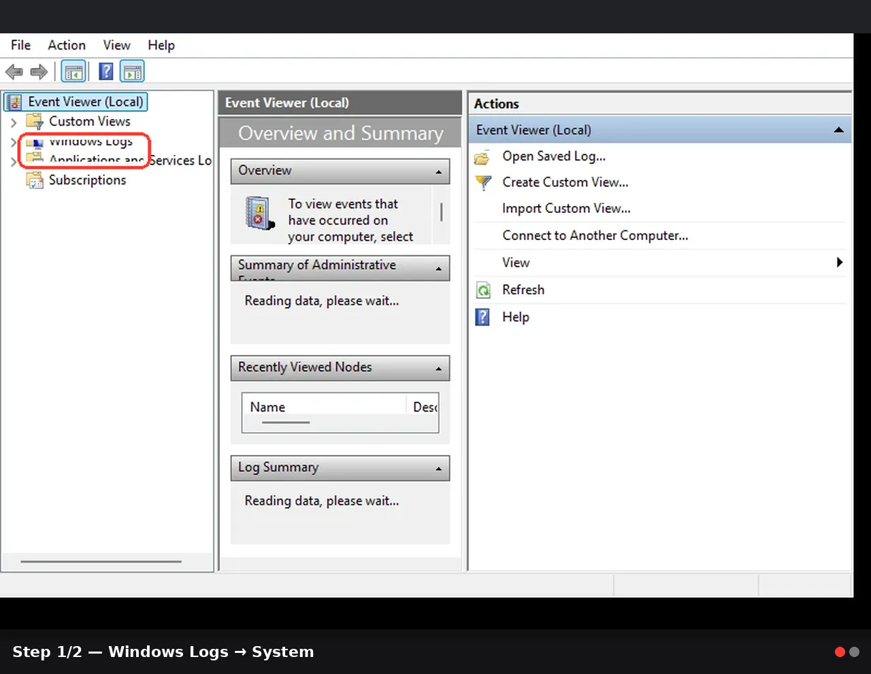
Task: Select the Windows Logs tree item
Action: pyautogui.click(x=91, y=141)
